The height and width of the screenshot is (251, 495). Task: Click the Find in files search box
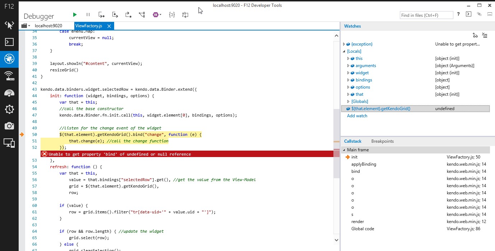pos(426,15)
